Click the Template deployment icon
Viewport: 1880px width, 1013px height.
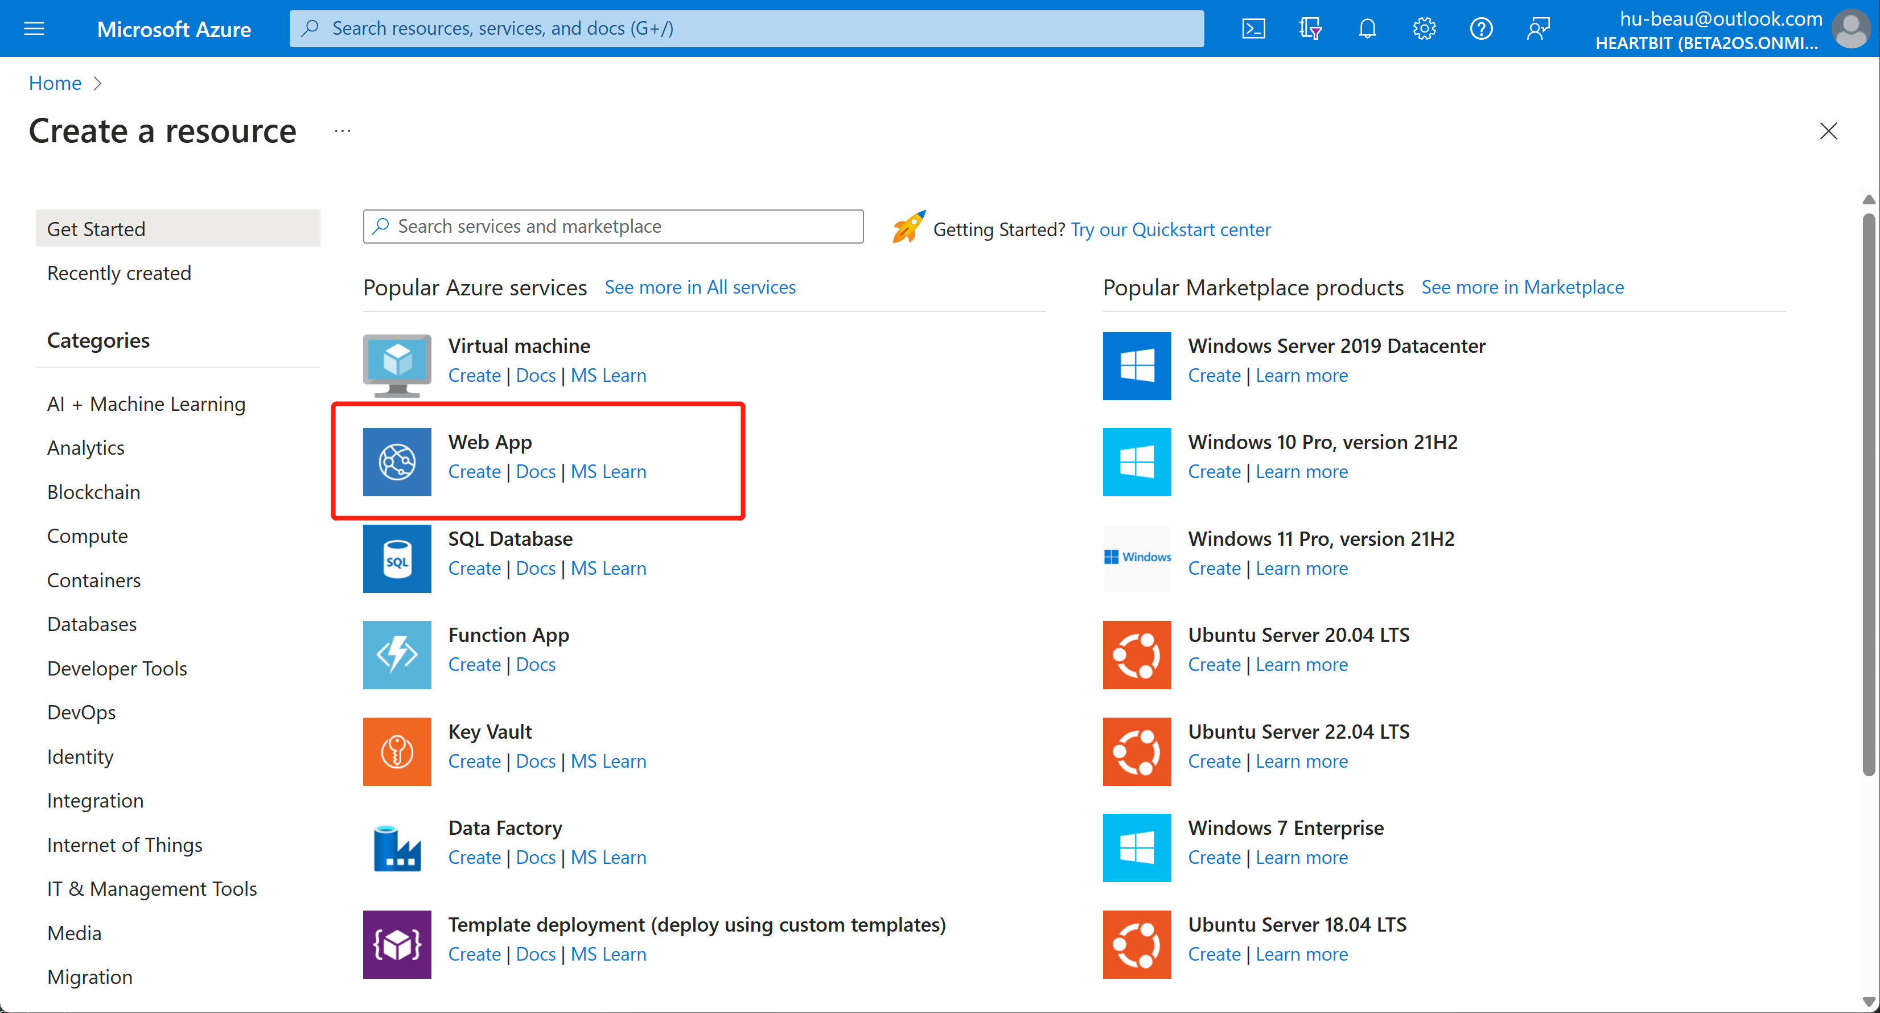click(x=397, y=944)
